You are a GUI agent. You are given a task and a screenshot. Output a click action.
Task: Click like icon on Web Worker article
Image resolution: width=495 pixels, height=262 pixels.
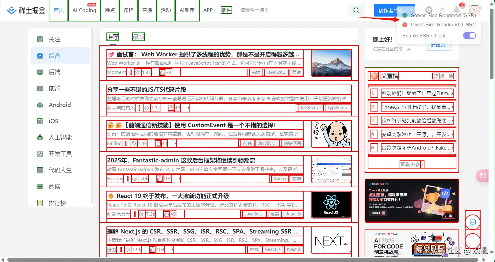tap(162, 72)
